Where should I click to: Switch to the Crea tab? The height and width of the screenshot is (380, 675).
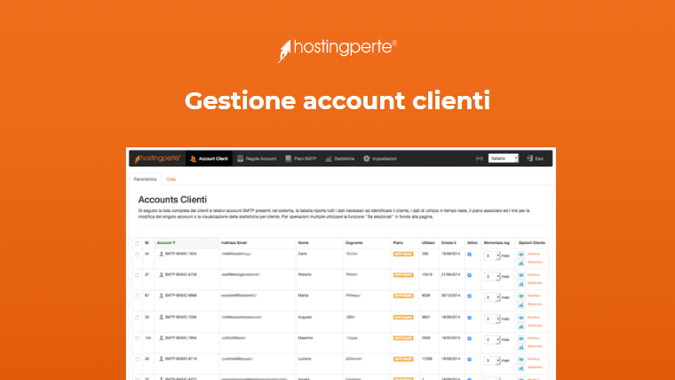(x=171, y=179)
